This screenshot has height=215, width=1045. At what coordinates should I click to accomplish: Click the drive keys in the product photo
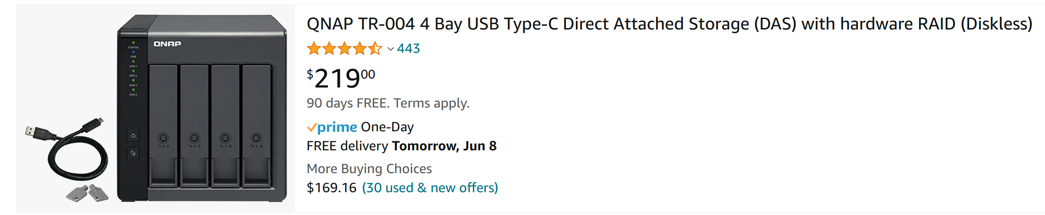click(87, 193)
